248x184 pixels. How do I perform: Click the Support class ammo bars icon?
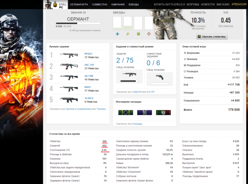click(139, 34)
